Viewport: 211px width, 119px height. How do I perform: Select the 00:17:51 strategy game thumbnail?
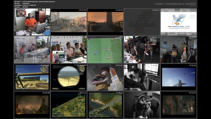tap(69, 105)
